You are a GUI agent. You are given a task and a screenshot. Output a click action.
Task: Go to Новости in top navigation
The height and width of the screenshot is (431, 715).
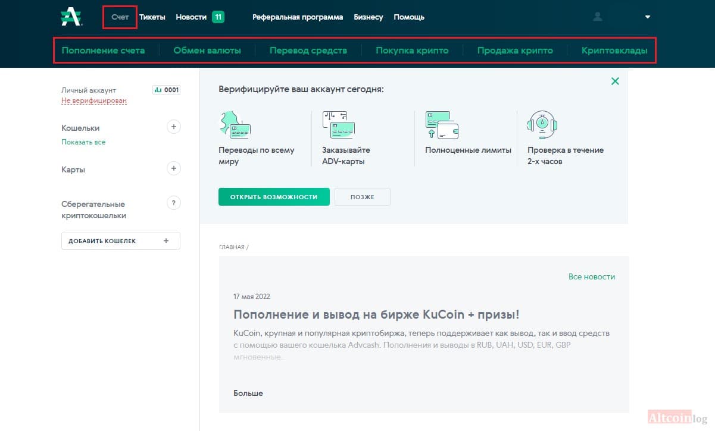[191, 17]
